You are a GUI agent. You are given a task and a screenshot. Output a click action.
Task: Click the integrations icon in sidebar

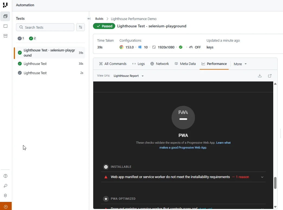tap(6, 195)
